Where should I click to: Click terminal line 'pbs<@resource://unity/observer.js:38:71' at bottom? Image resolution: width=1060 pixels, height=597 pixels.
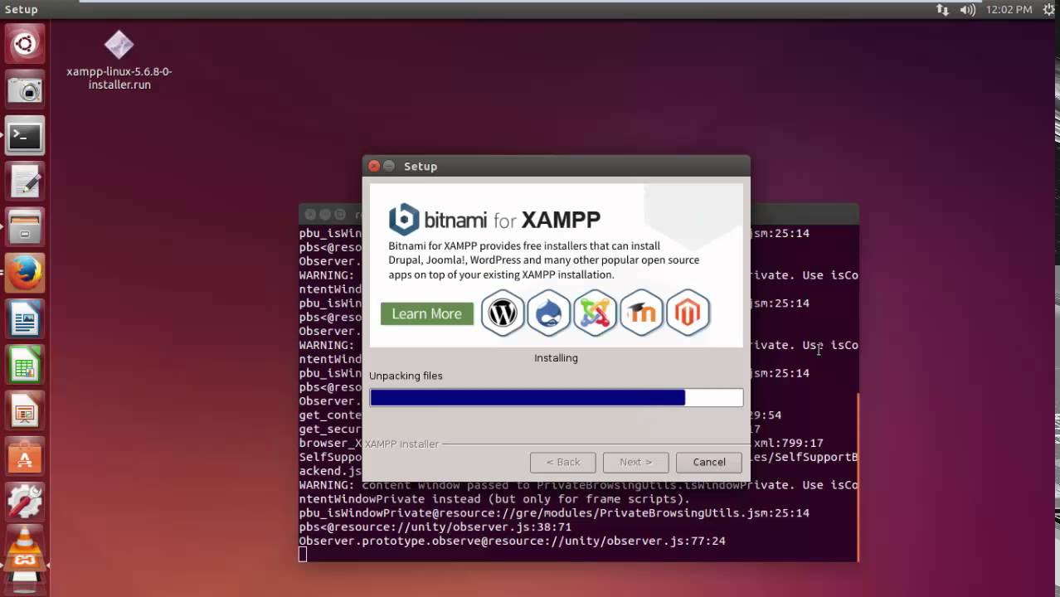435,527
